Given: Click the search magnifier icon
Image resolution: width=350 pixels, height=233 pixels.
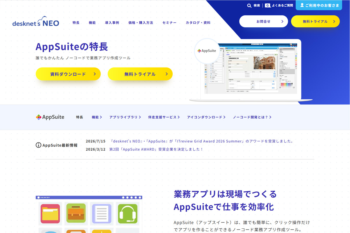Looking at the screenshot, I should 249,6.
